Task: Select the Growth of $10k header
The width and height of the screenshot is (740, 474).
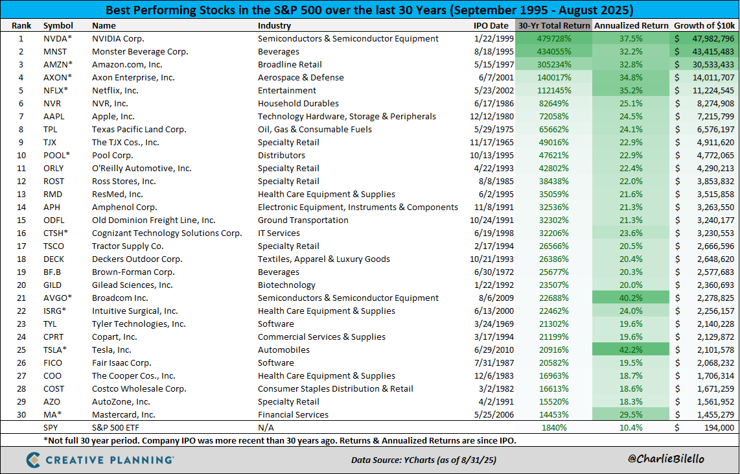Action: [704, 26]
